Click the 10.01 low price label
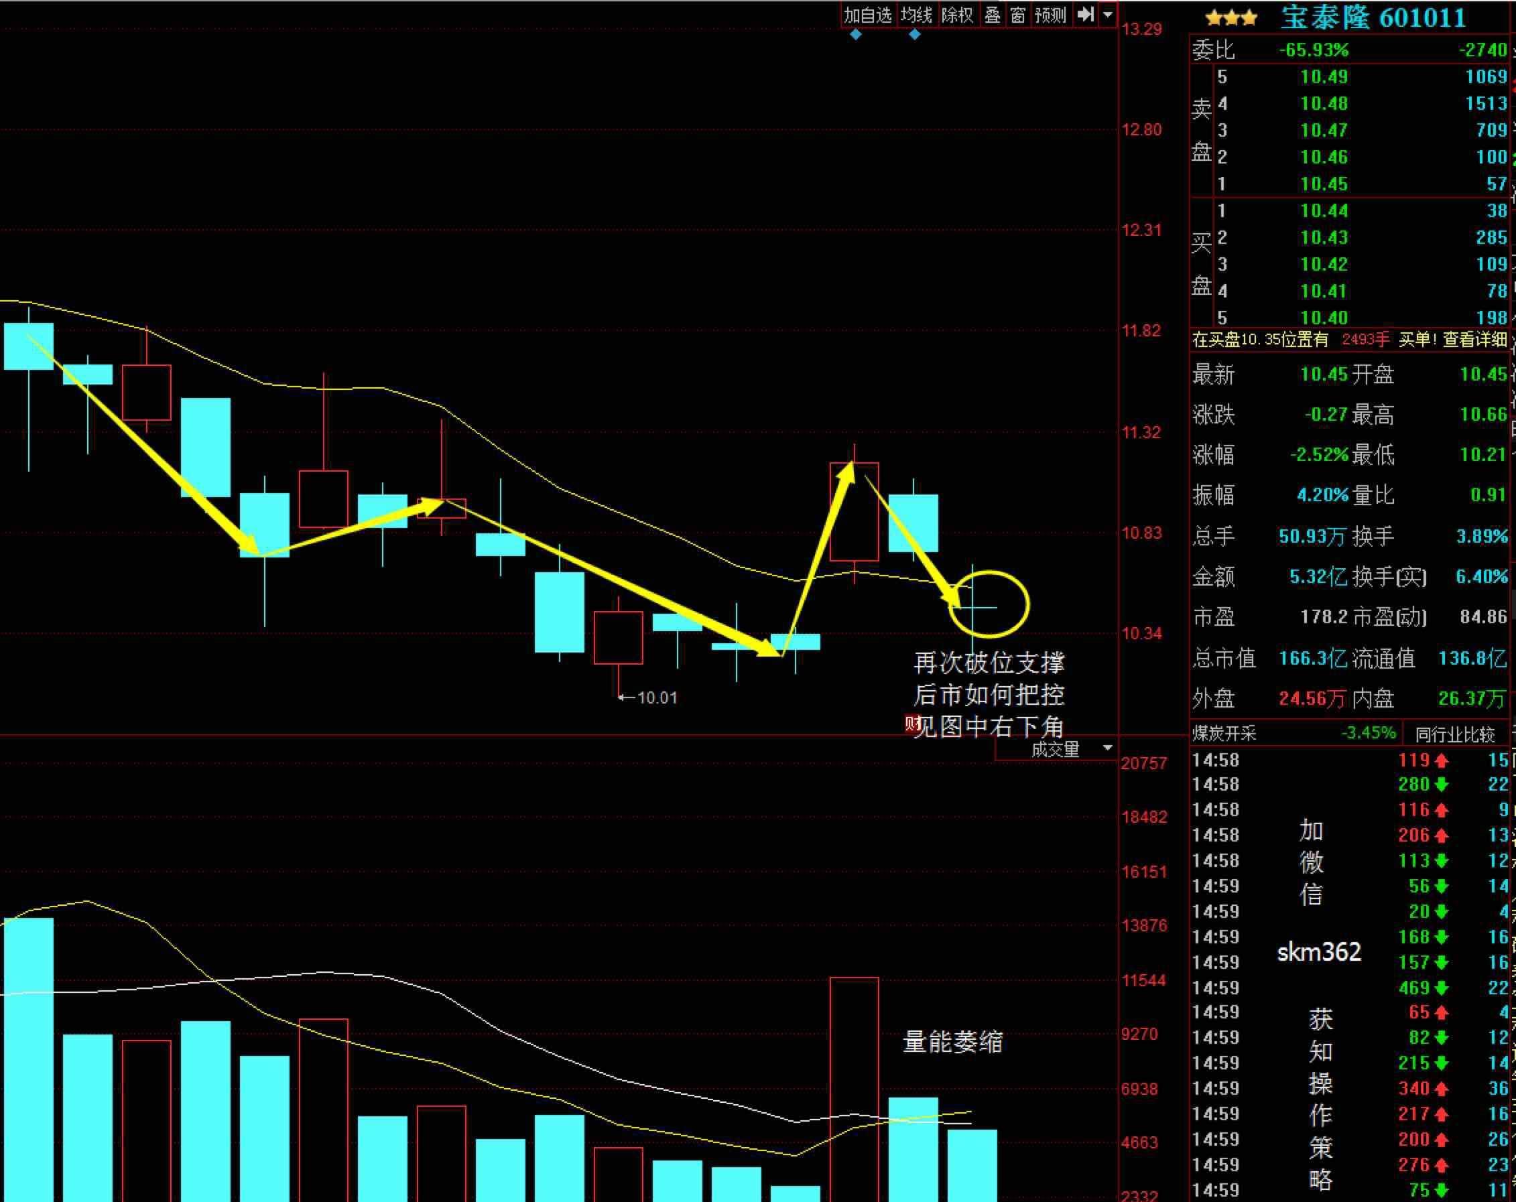 (x=657, y=698)
